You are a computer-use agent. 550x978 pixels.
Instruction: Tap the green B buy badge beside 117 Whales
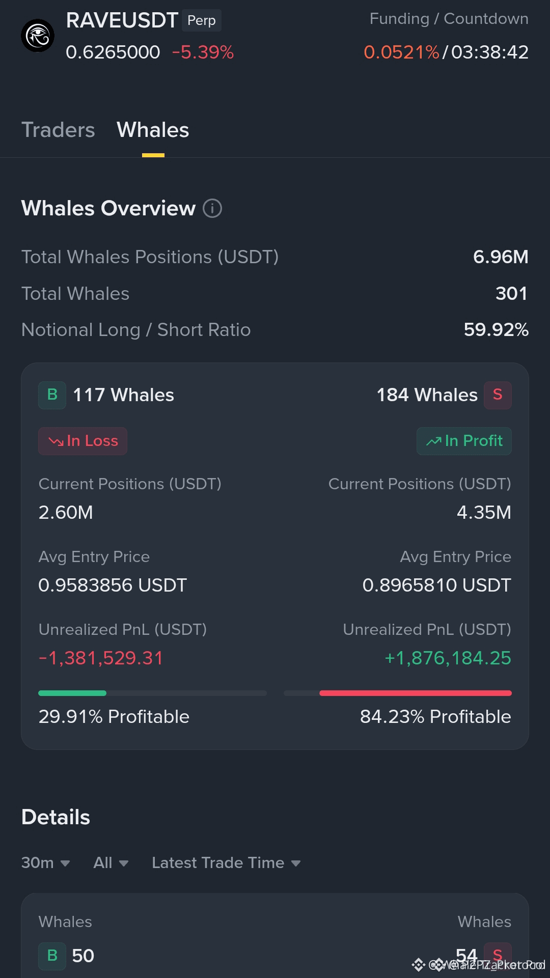point(52,395)
